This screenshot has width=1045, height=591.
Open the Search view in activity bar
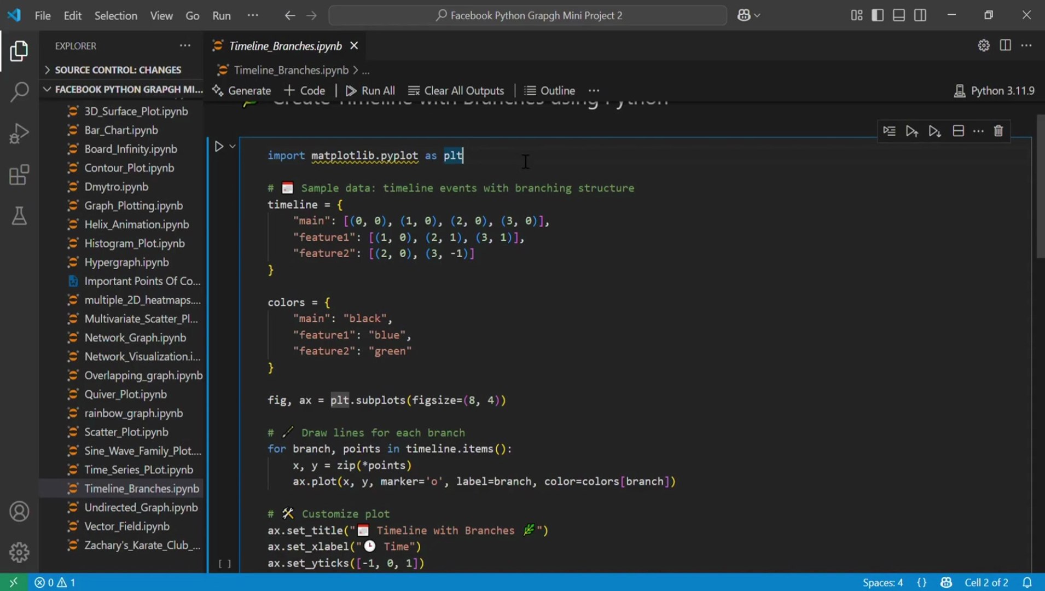click(x=19, y=92)
